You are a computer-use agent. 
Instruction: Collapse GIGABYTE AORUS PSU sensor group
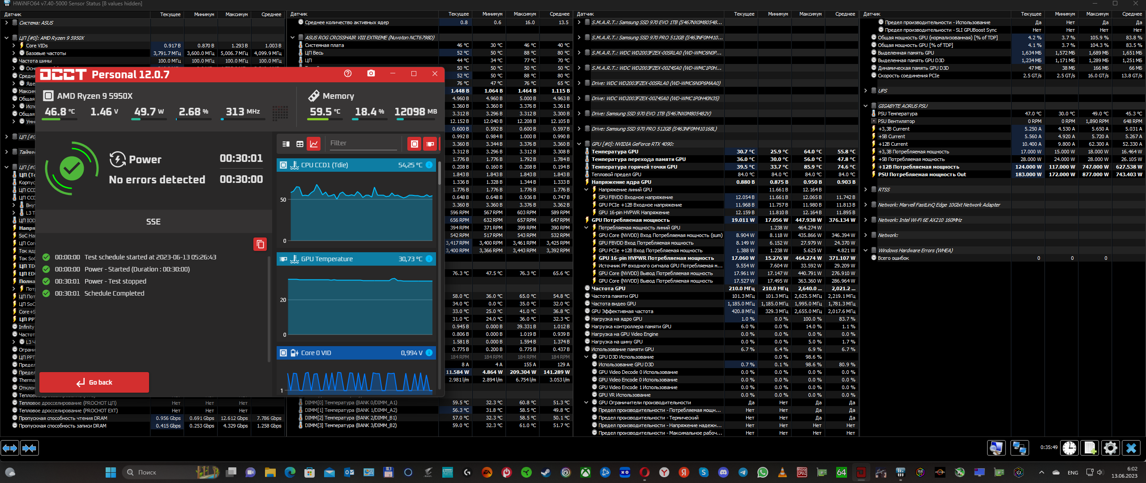click(865, 106)
